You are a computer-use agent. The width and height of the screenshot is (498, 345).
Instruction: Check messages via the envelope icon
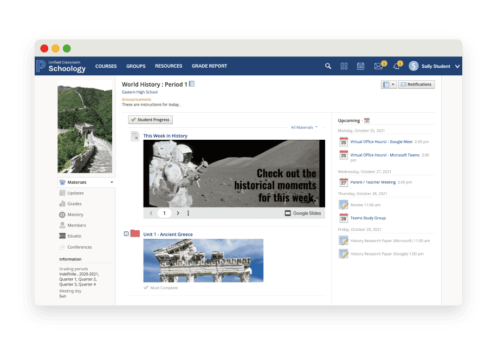378,66
